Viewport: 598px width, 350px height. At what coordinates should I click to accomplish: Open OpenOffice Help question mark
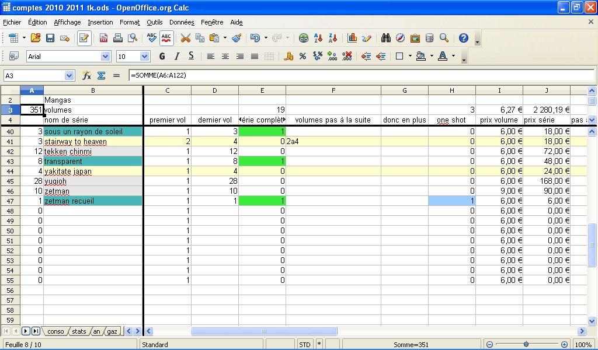pos(463,38)
